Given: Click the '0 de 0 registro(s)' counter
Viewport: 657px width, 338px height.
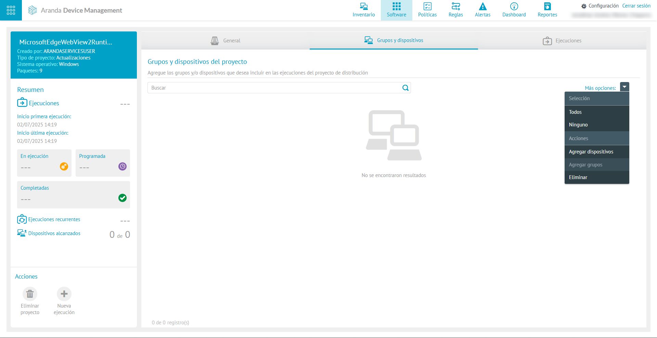Looking at the screenshot, I should (170, 323).
